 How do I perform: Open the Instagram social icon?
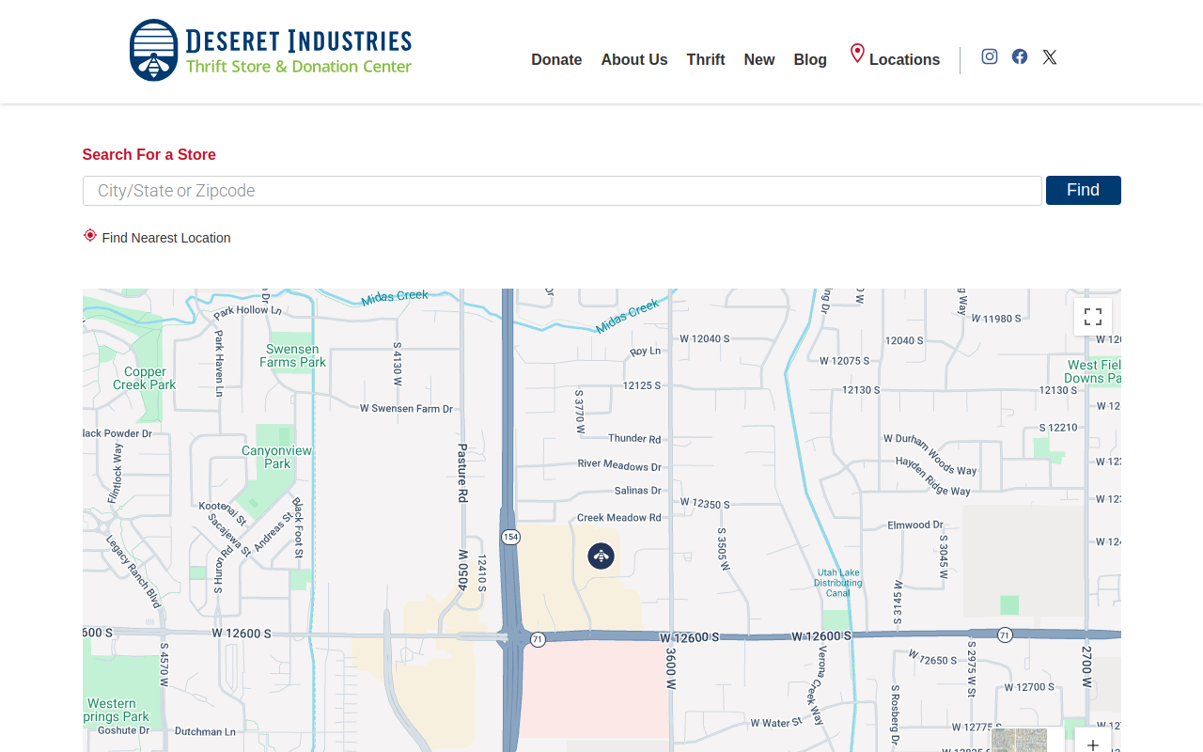pos(990,56)
